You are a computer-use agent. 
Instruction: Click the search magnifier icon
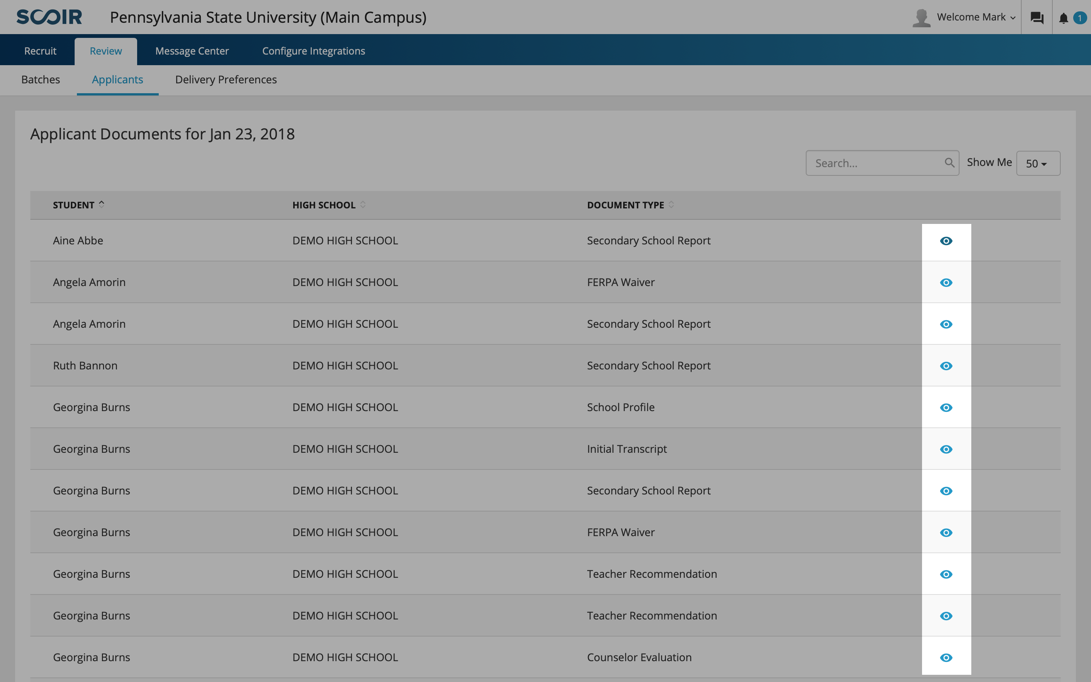point(949,163)
